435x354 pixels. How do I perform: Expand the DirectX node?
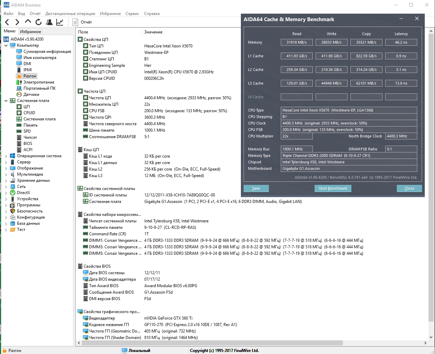(6, 193)
